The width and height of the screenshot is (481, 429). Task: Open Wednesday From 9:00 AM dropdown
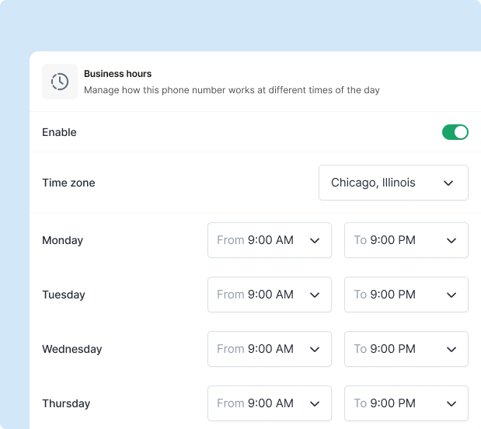[x=270, y=349]
